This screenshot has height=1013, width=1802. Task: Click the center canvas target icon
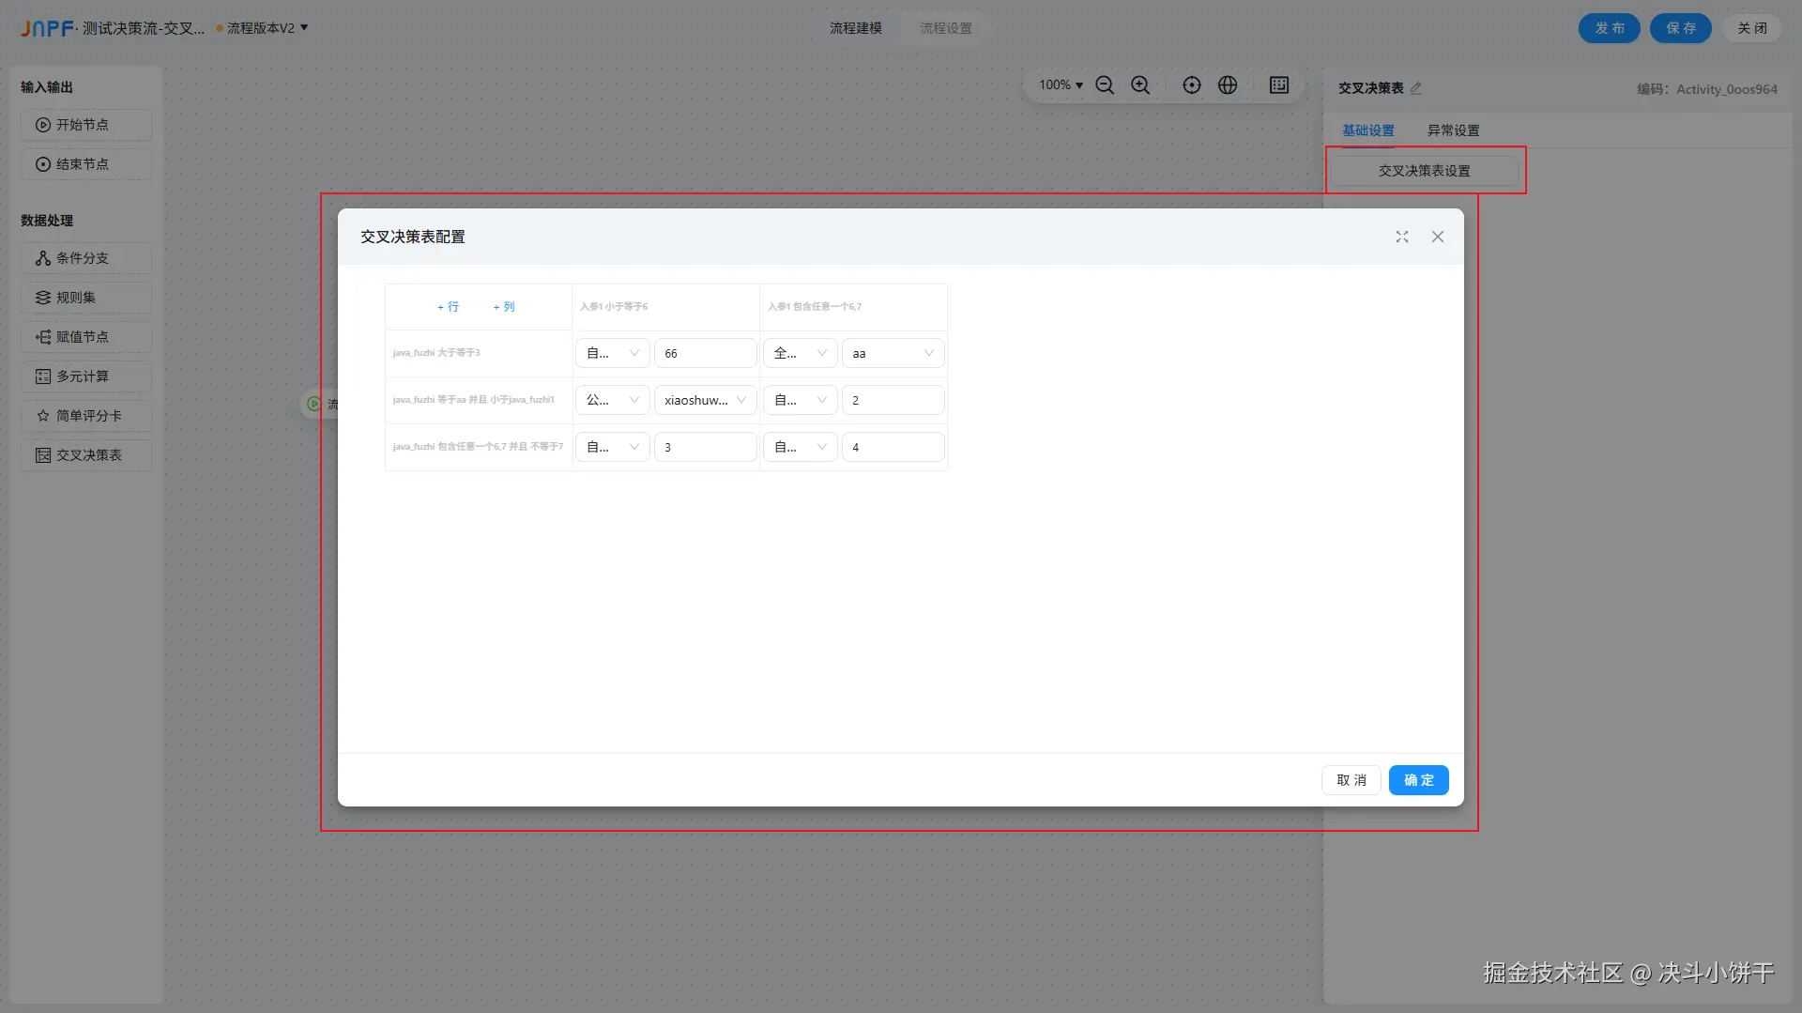1192,85
